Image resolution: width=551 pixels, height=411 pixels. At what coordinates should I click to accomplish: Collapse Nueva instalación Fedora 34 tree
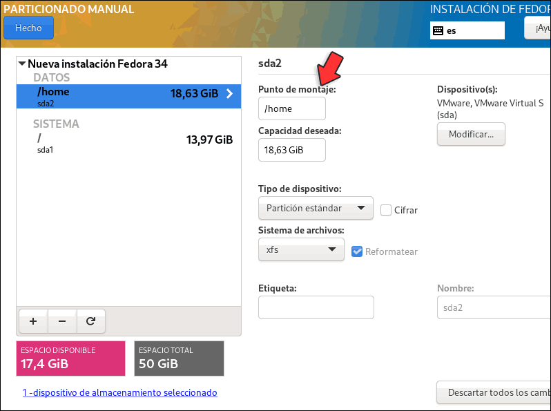(22, 64)
